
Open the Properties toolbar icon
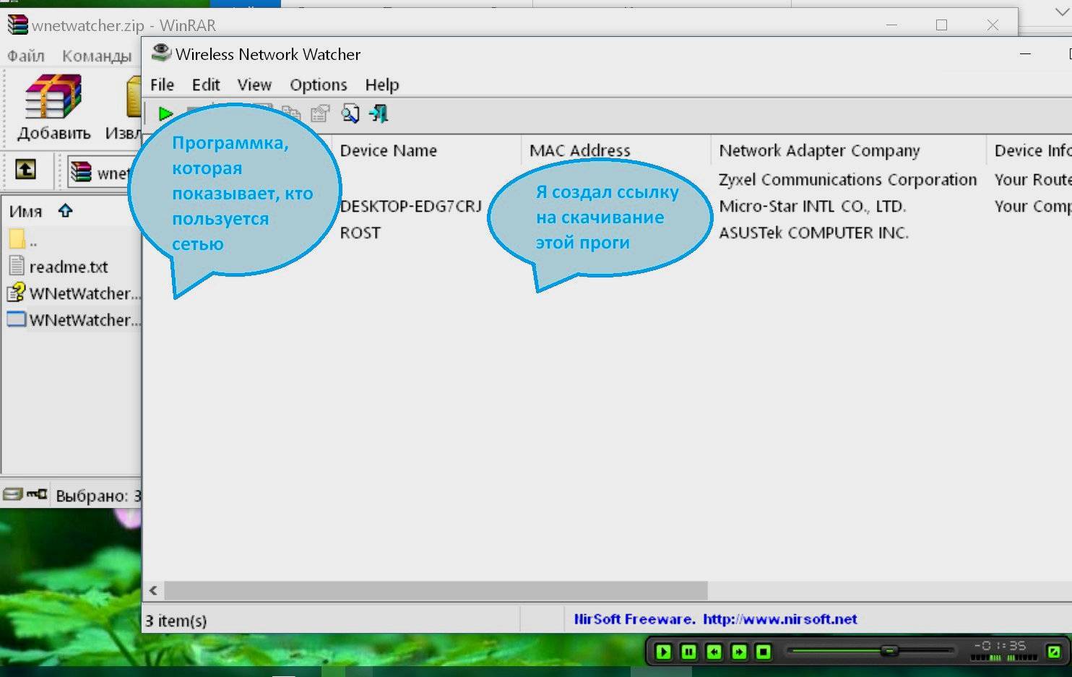click(320, 113)
